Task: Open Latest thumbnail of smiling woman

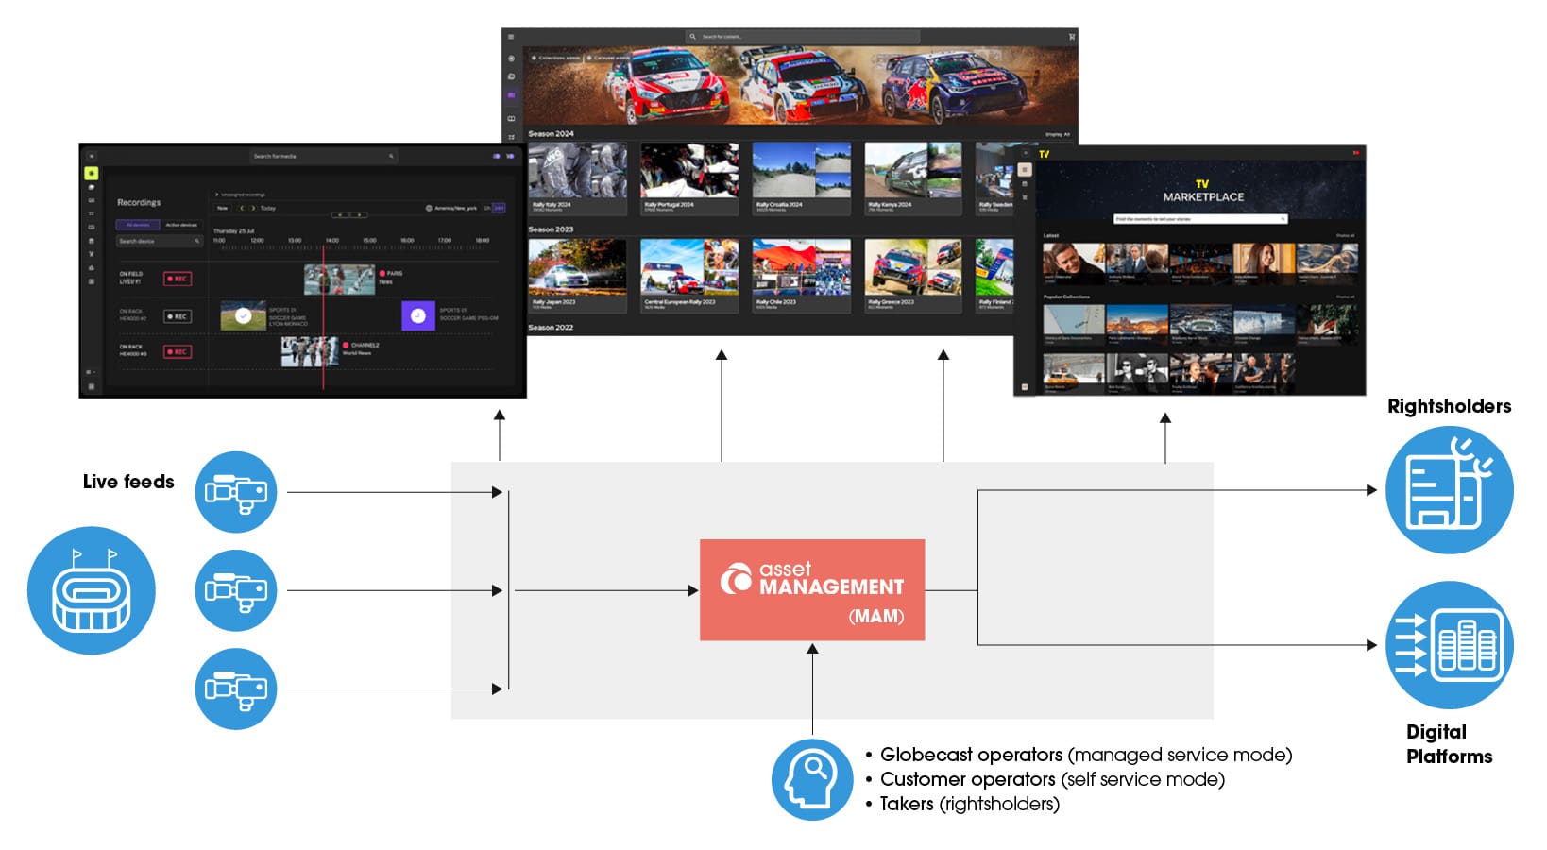Action: 1265,263
